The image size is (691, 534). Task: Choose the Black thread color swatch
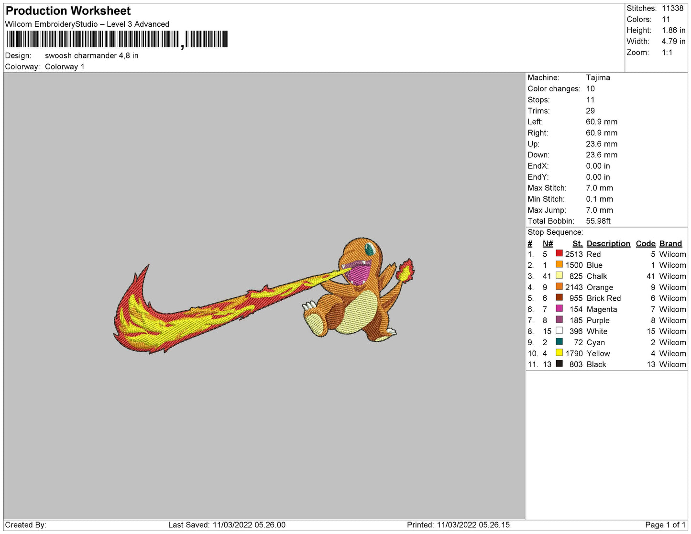click(x=559, y=363)
